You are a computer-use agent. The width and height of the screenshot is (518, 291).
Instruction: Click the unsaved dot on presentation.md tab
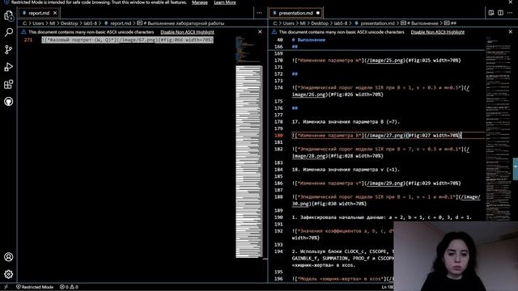(318, 13)
